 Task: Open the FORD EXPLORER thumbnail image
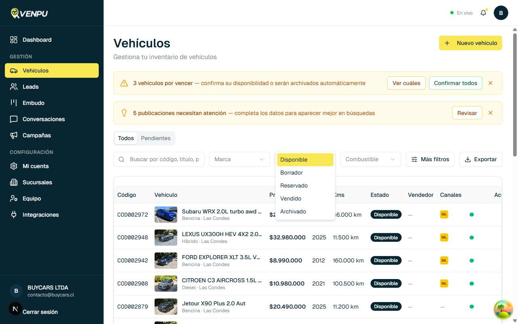(166, 260)
